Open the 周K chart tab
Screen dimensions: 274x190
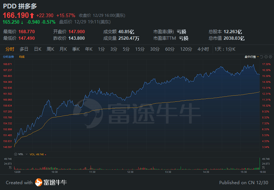point(50,49)
